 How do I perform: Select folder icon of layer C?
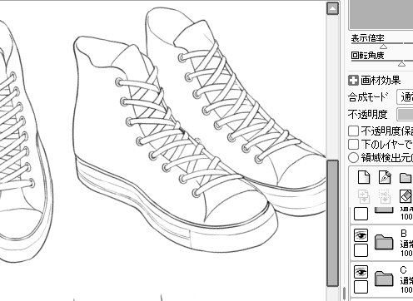[384, 279]
